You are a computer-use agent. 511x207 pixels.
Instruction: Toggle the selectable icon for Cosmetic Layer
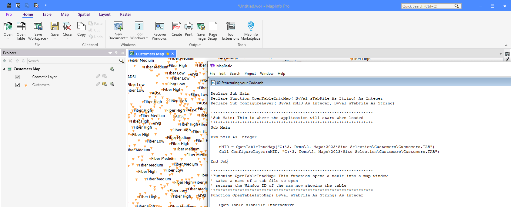(x=105, y=76)
